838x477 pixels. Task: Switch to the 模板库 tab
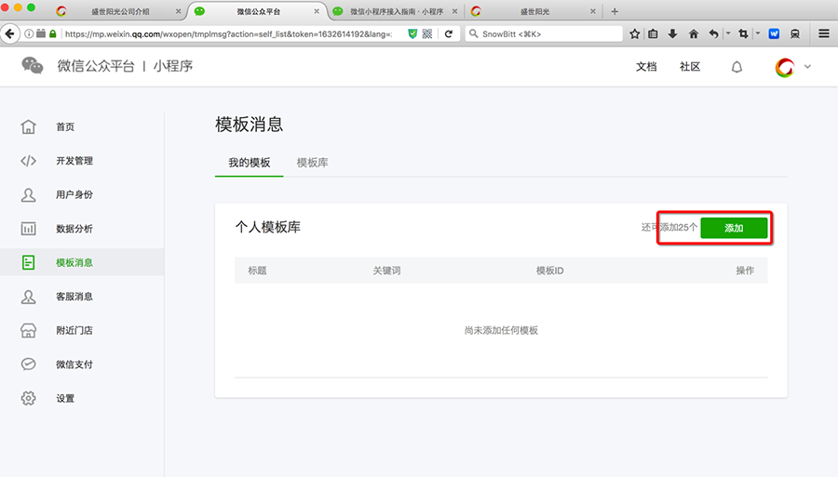[x=313, y=163]
